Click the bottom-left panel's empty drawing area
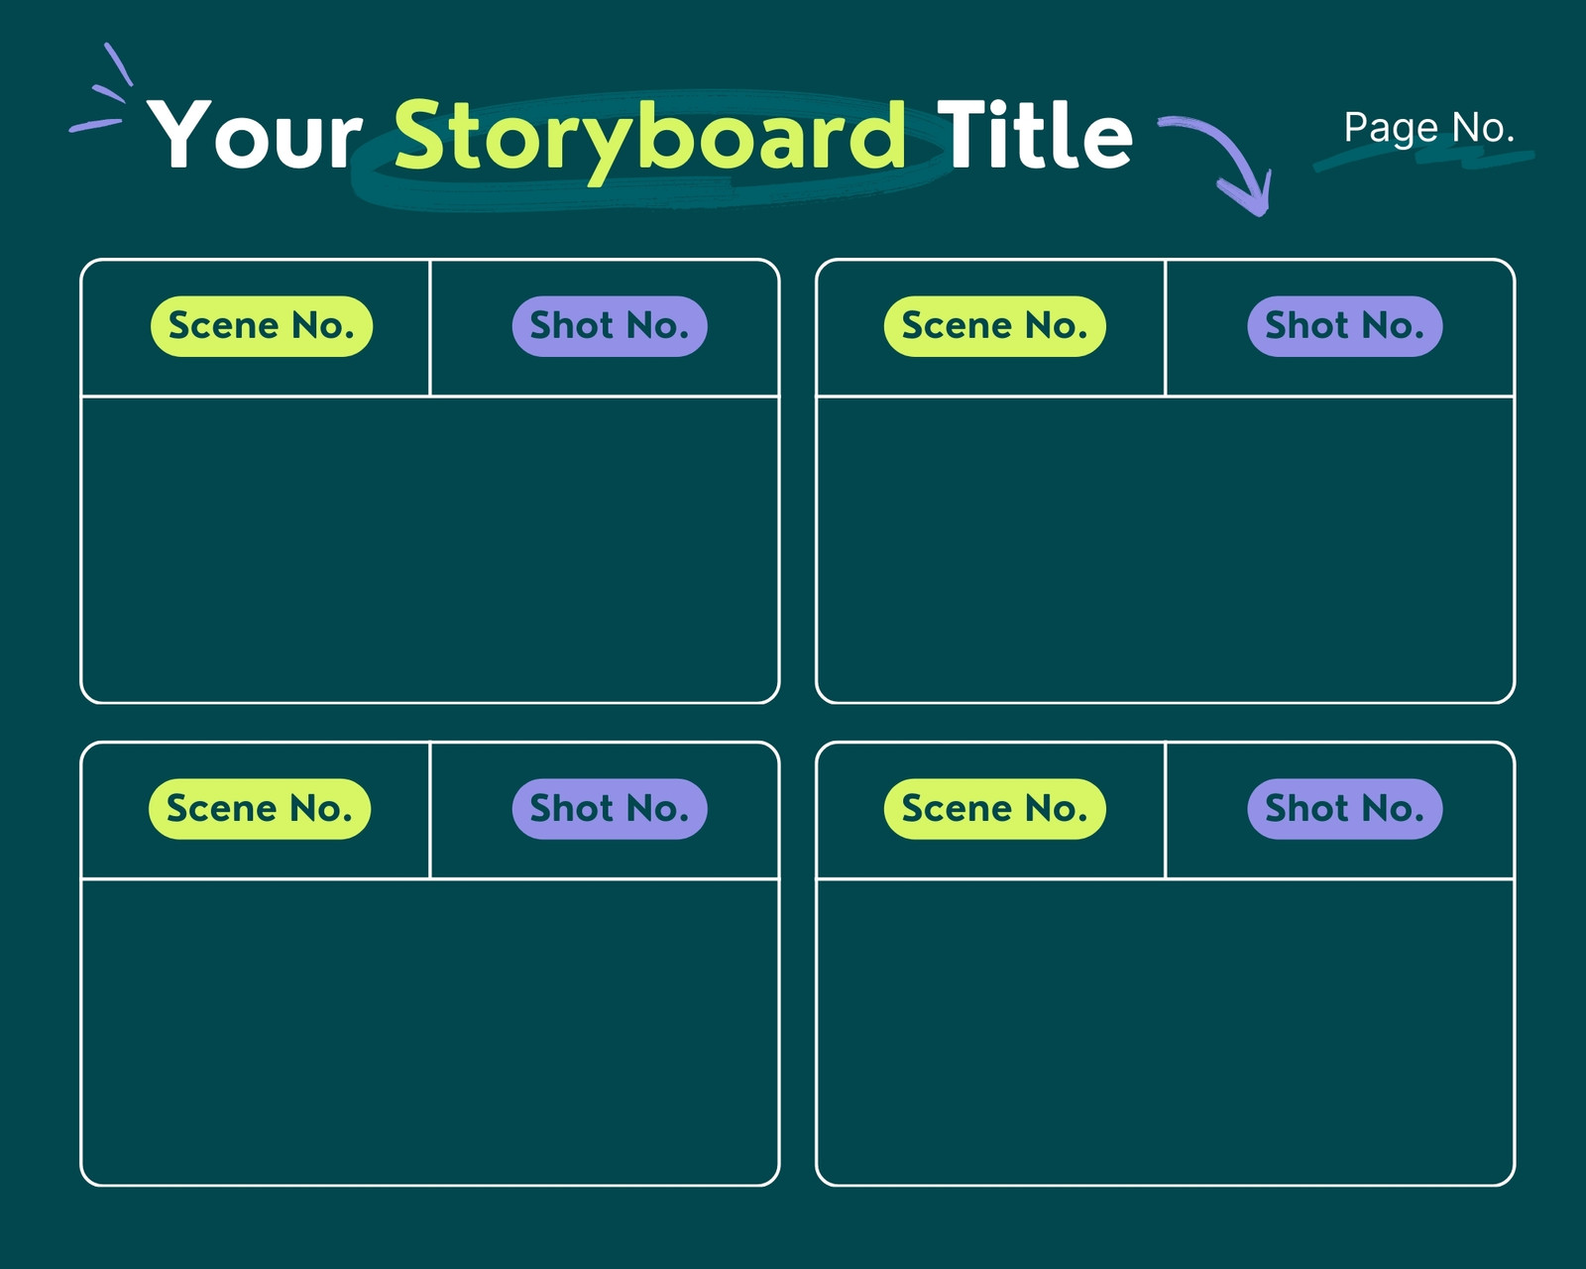 [x=430, y=1032]
